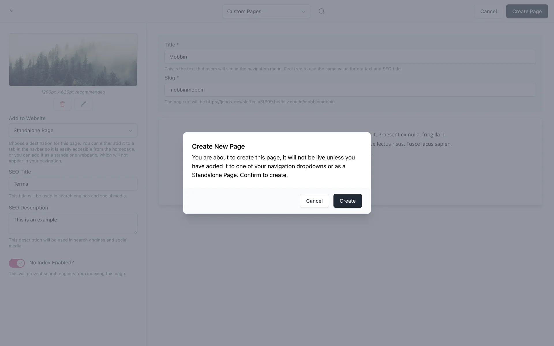This screenshot has height=346, width=554.
Task: Click the search magnifier icon
Action: pos(321,11)
